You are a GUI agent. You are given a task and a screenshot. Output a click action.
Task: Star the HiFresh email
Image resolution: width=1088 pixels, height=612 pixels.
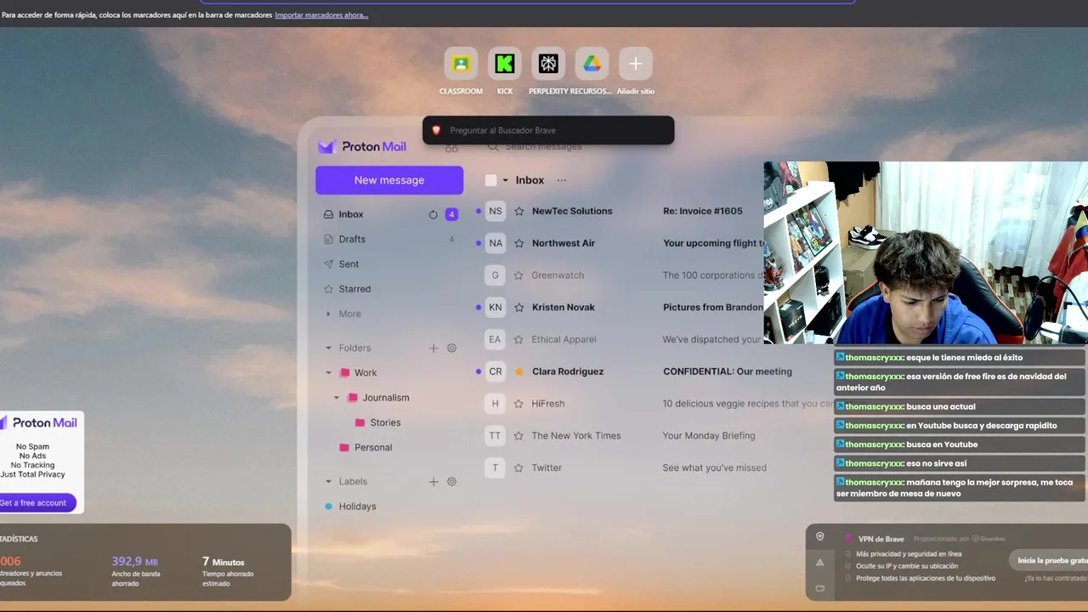pos(519,404)
